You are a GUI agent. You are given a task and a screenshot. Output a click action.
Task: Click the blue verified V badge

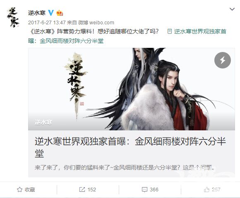tap(51, 13)
